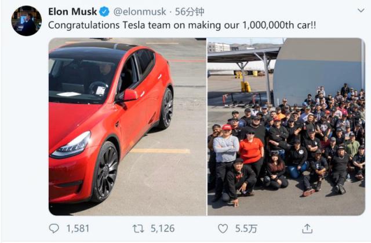Image resolution: width=371 pixels, height=243 pixels.
Task: Click the retweet arrows icon
Action: tap(138, 229)
